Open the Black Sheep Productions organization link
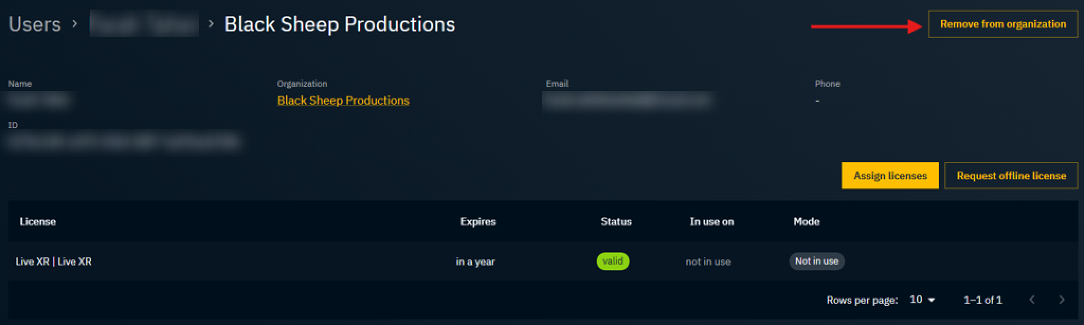Viewport: 1084px width, 325px height. tap(343, 101)
